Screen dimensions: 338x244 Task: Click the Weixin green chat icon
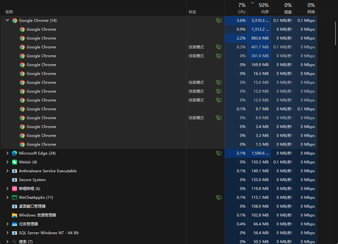point(15,162)
